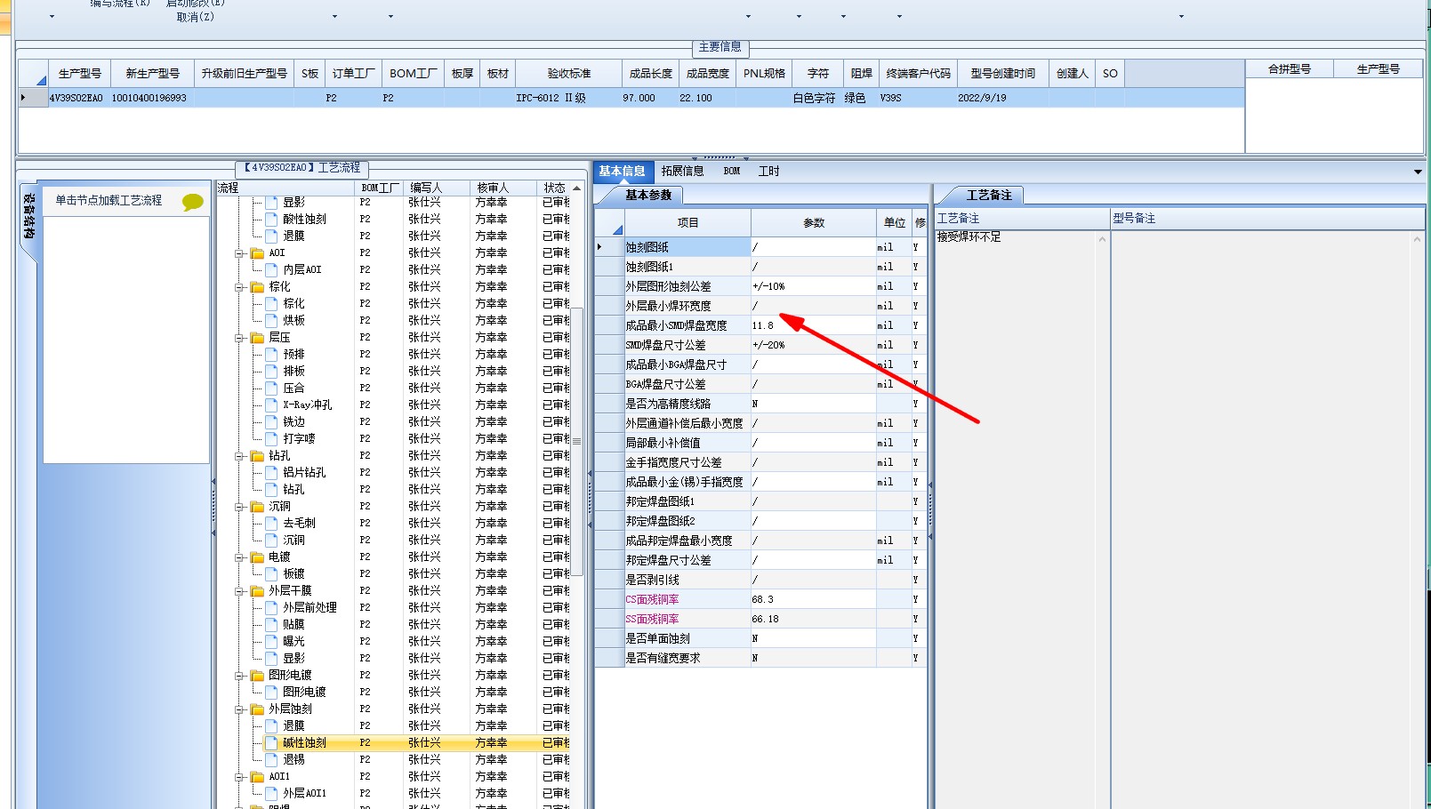Click the document icon beside 铝片钻孔
Viewport: 1431px width, 809px height.
[272, 472]
